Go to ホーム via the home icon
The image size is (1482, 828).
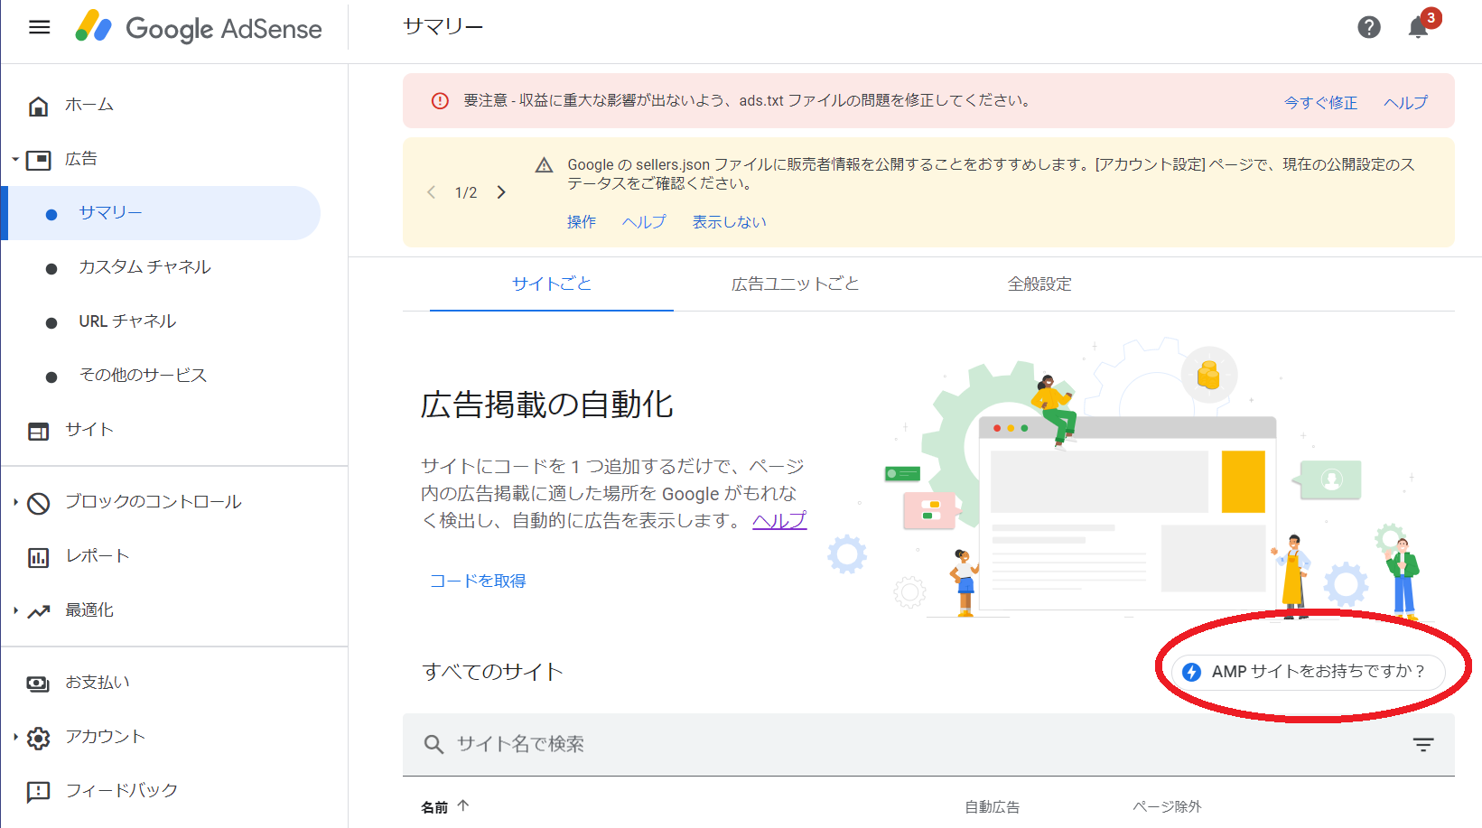[38, 106]
